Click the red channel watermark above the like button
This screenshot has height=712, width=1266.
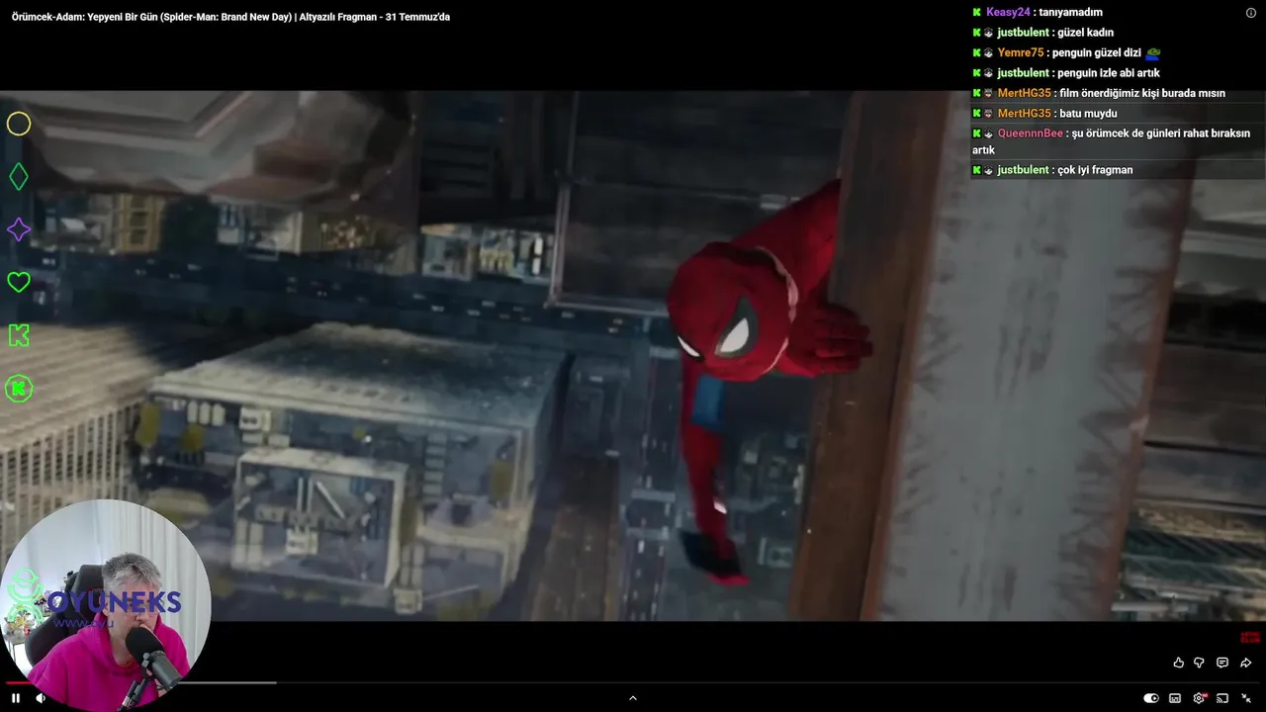tap(1250, 638)
